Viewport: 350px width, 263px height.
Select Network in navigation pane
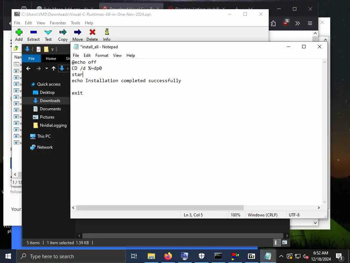(x=45, y=147)
